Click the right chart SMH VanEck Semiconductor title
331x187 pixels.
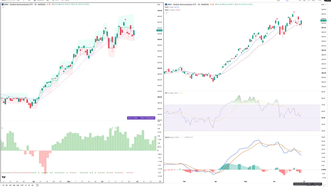[189, 5]
